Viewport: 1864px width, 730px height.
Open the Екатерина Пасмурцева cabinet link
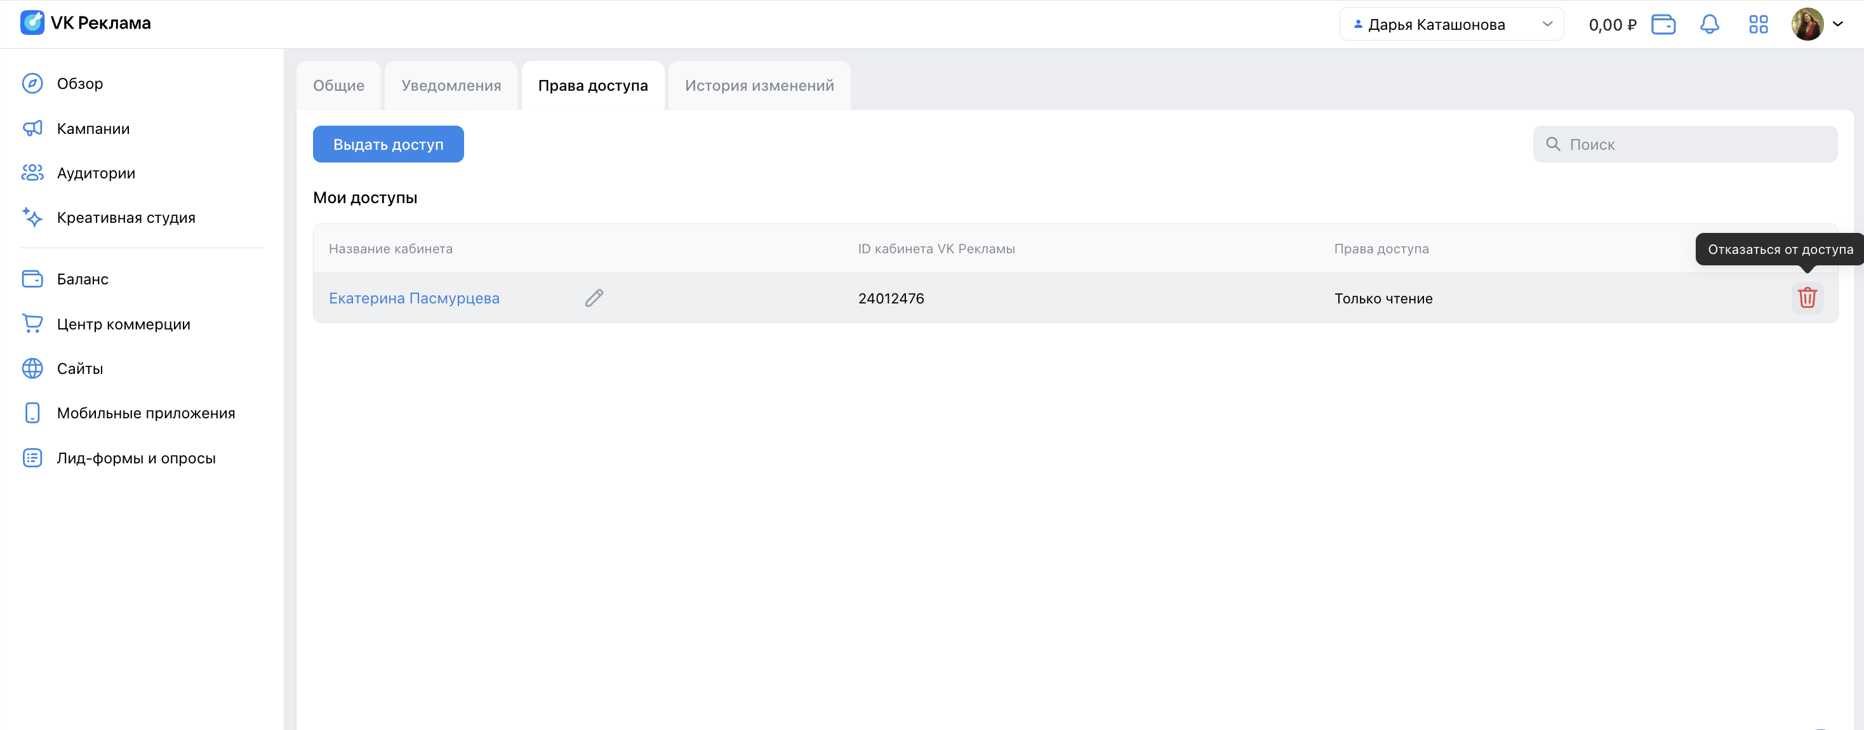[414, 298]
